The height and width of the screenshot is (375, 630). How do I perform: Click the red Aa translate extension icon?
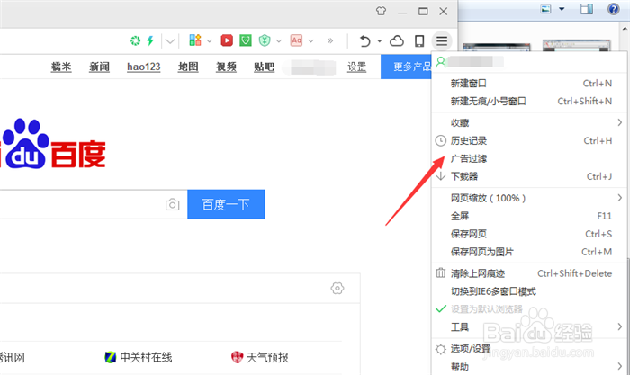click(296, 40)
